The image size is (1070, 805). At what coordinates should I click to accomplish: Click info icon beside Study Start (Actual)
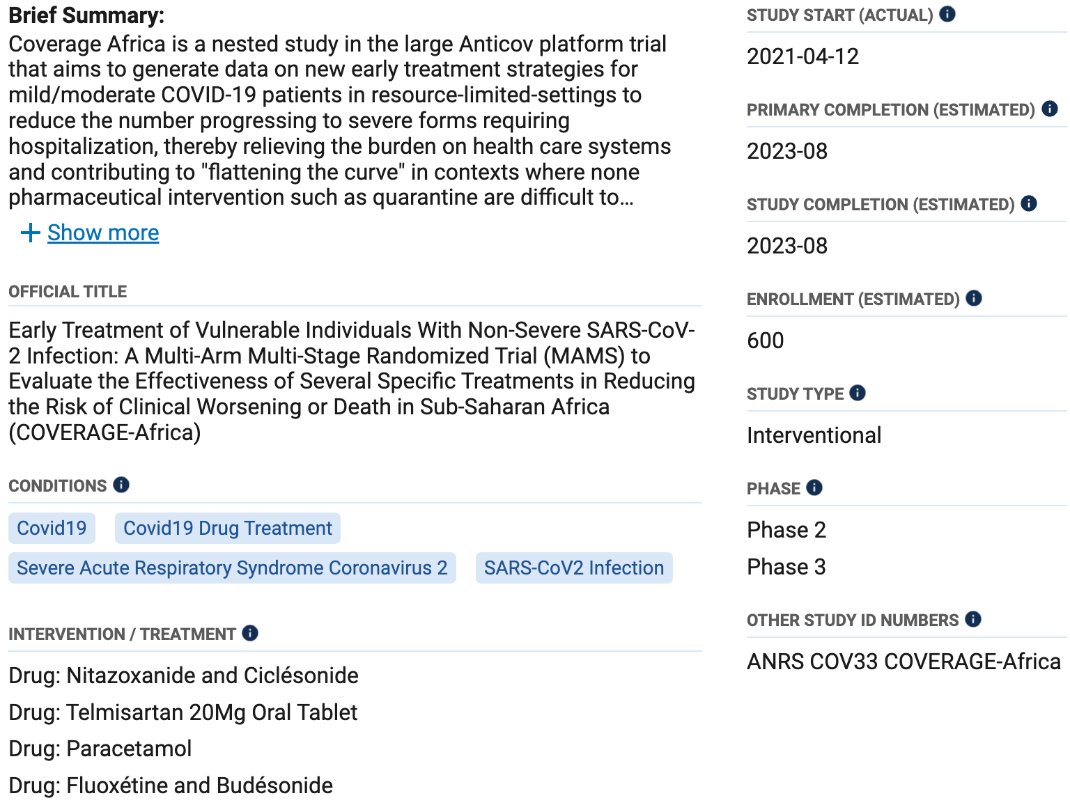coord(947,14)
